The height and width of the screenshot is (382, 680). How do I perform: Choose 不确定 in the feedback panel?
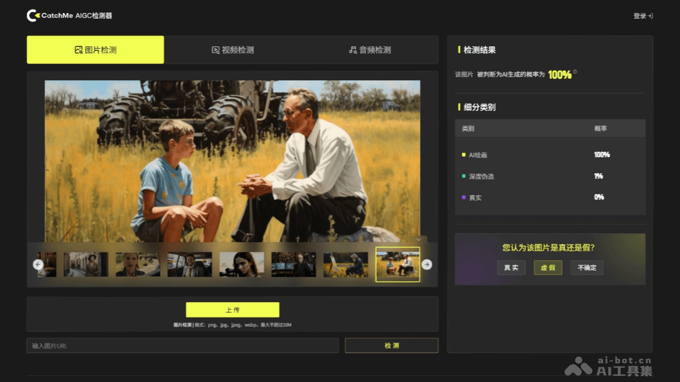[x=586, y=268]
